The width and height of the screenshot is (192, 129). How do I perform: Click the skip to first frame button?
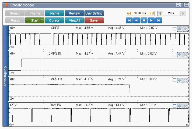pyautogui.click(x=129, y=20)
